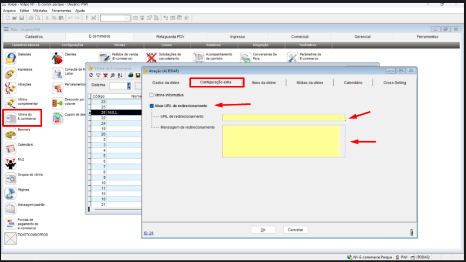Viewport: 466px width, 262px height.
Task: Open the Sistemas icon
Action: tap(10, 58)
